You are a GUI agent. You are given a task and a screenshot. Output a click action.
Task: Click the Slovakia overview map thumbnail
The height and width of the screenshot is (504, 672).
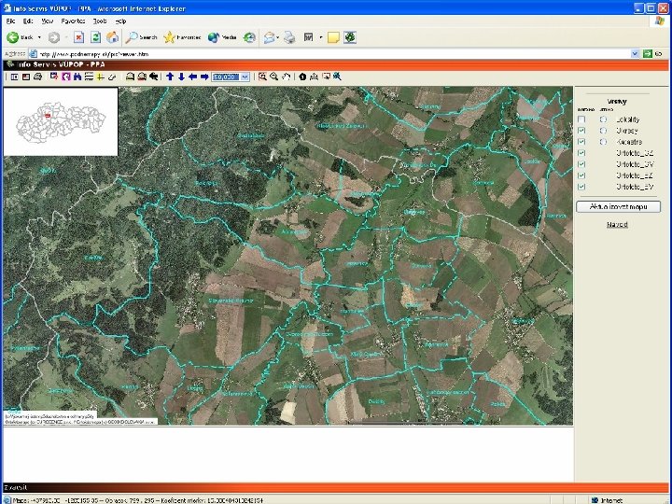pos(61,121)
